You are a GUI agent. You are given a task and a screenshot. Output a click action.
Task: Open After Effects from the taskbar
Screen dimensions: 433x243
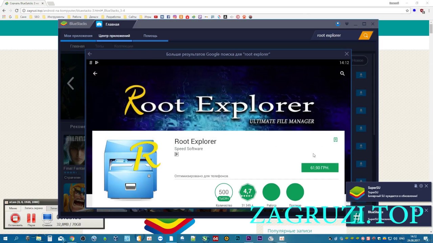tap(260, 239)
